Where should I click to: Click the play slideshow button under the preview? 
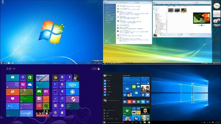coord(202,25)
